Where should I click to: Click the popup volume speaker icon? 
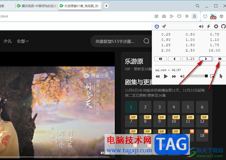pyautogui.click(x=201, y=26)
